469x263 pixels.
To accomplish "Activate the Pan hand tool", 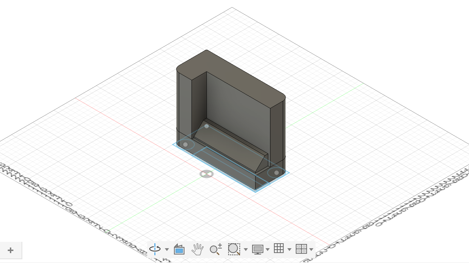I will [198, 249].
